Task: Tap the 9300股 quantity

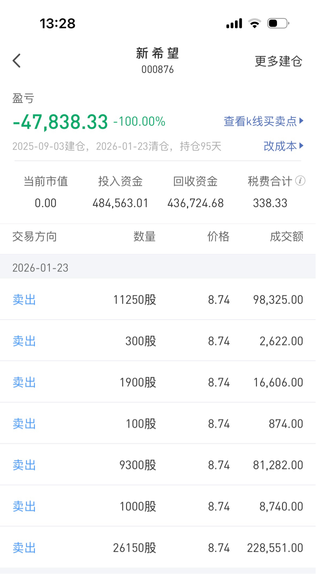Action: [x=138, y=465]
